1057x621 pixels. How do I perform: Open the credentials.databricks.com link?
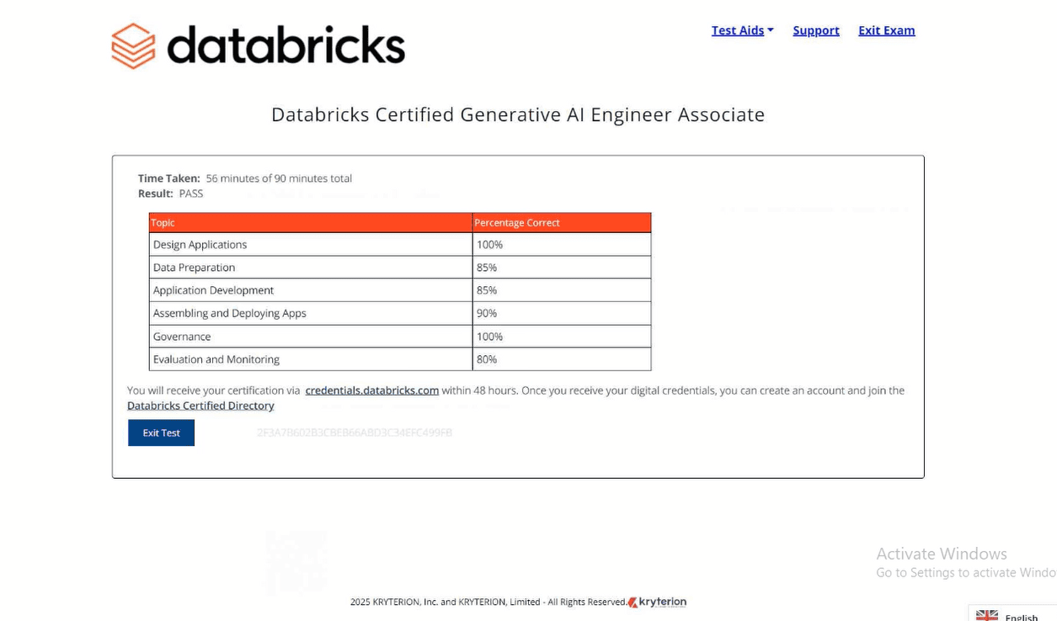(371, 390)
